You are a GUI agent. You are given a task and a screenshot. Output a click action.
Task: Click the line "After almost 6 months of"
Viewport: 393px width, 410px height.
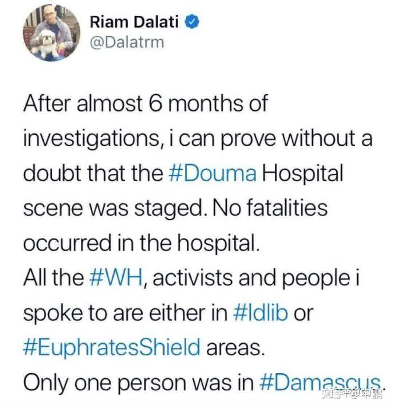point(146,103)
